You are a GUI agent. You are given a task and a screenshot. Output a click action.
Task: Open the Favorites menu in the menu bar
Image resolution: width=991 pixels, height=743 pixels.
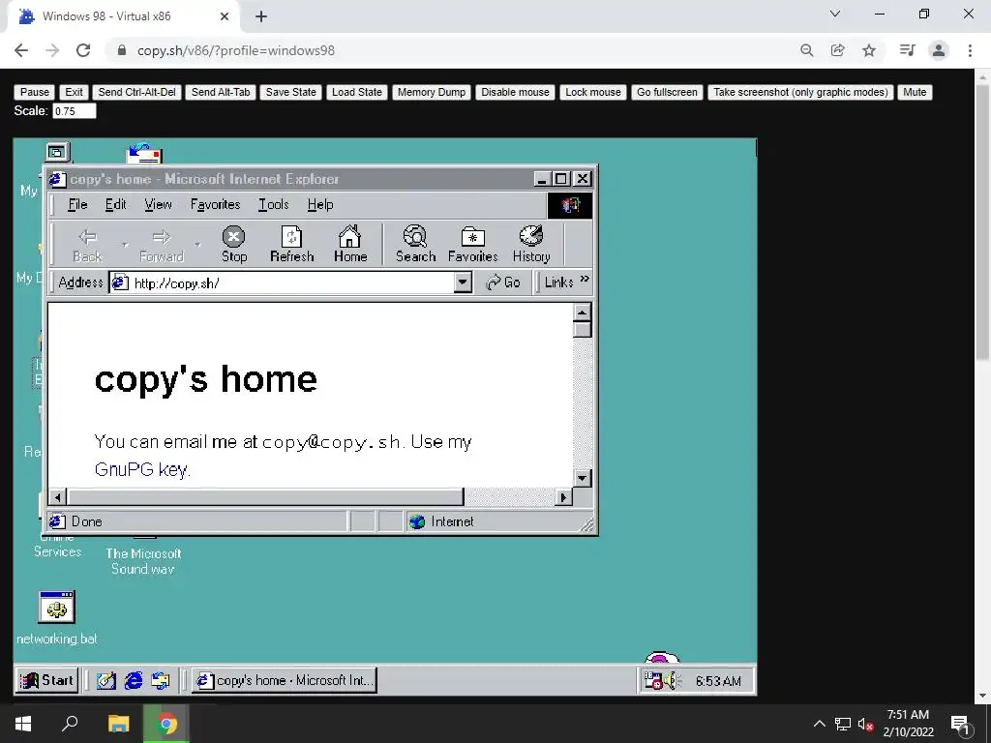pyautogui.click(x=216, y=204)
